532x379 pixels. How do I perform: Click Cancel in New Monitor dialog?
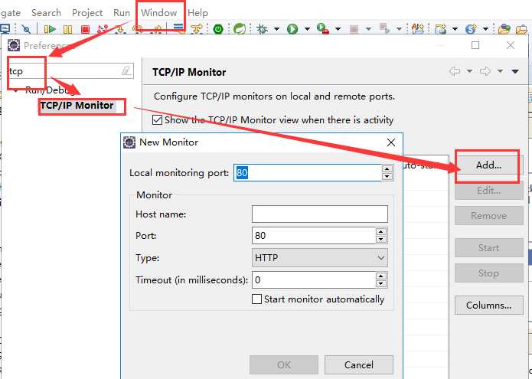358,364
